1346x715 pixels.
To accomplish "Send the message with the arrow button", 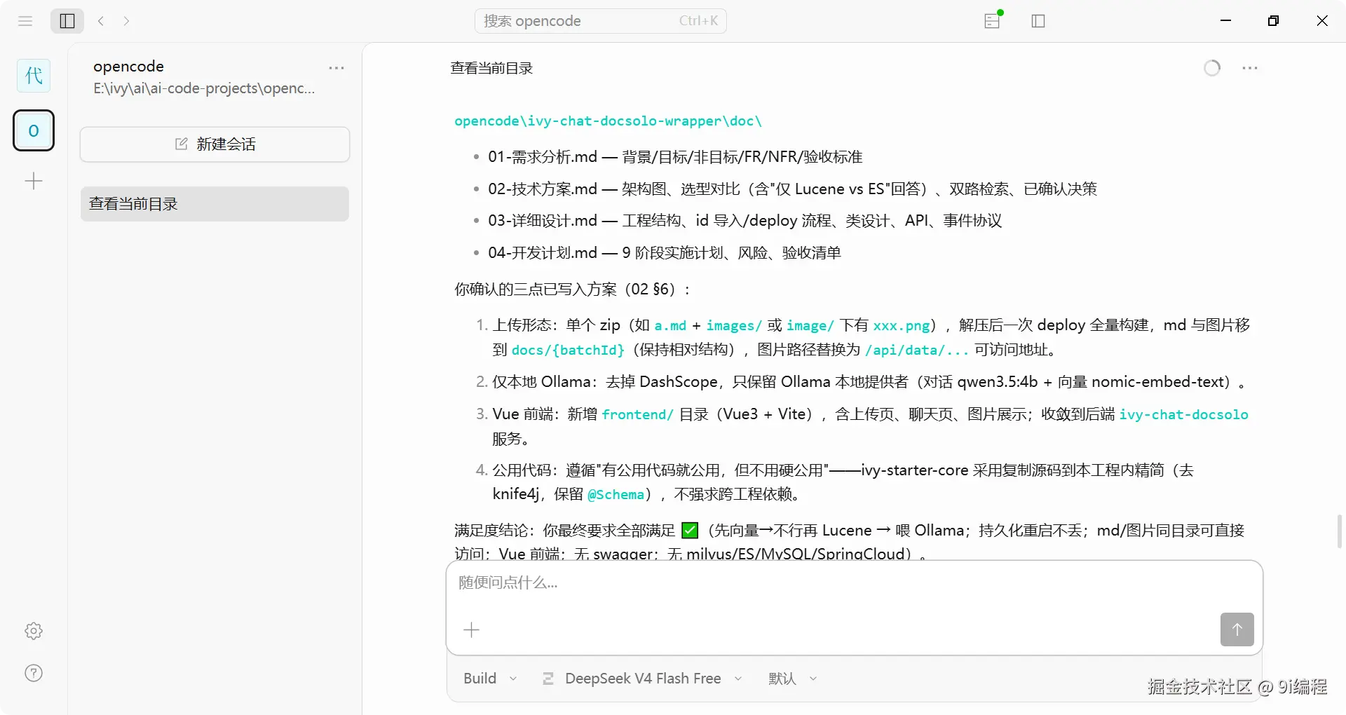I will point(1237,629).
